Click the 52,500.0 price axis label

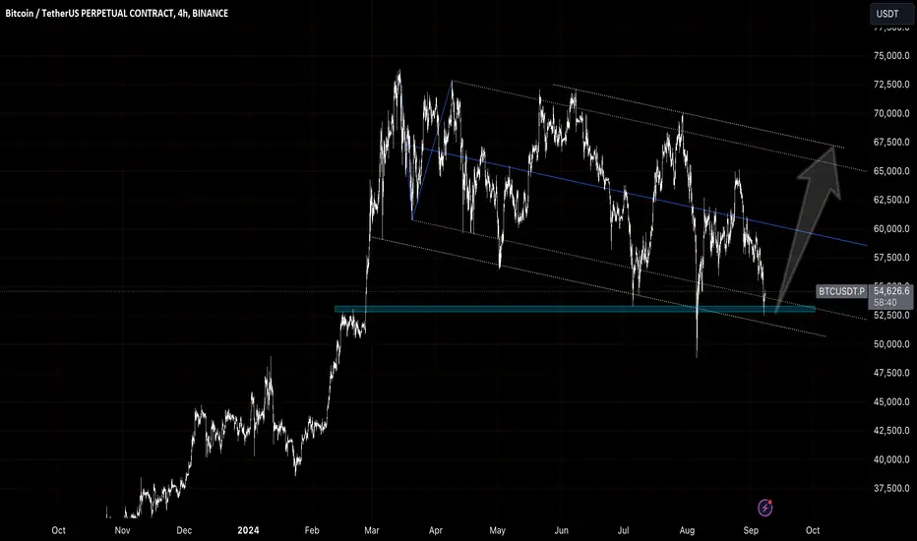click(891, 315)
